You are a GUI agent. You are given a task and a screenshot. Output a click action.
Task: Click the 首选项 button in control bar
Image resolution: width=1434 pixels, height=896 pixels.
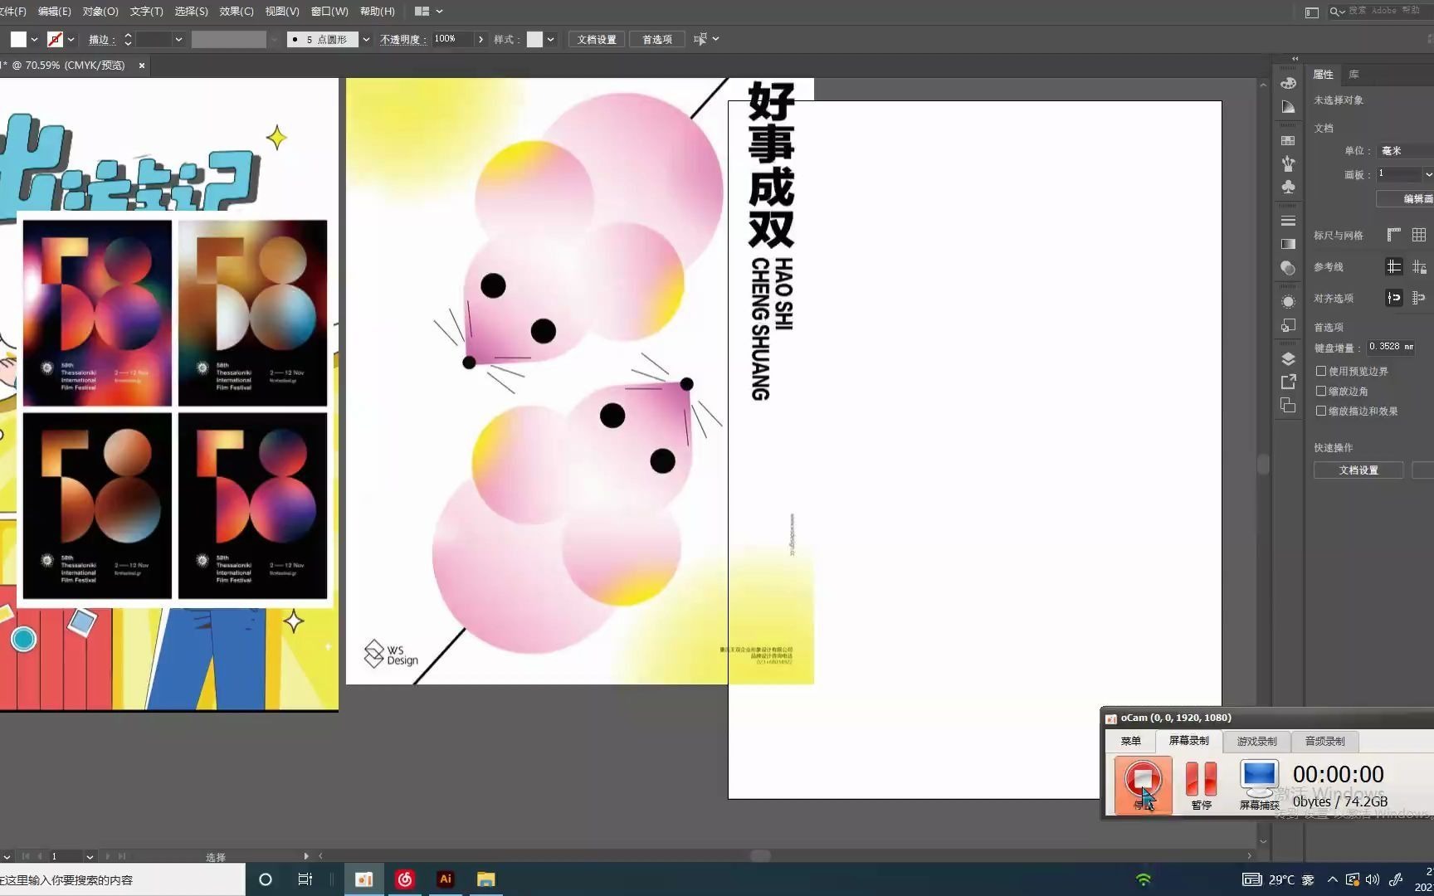click(657, 40)
